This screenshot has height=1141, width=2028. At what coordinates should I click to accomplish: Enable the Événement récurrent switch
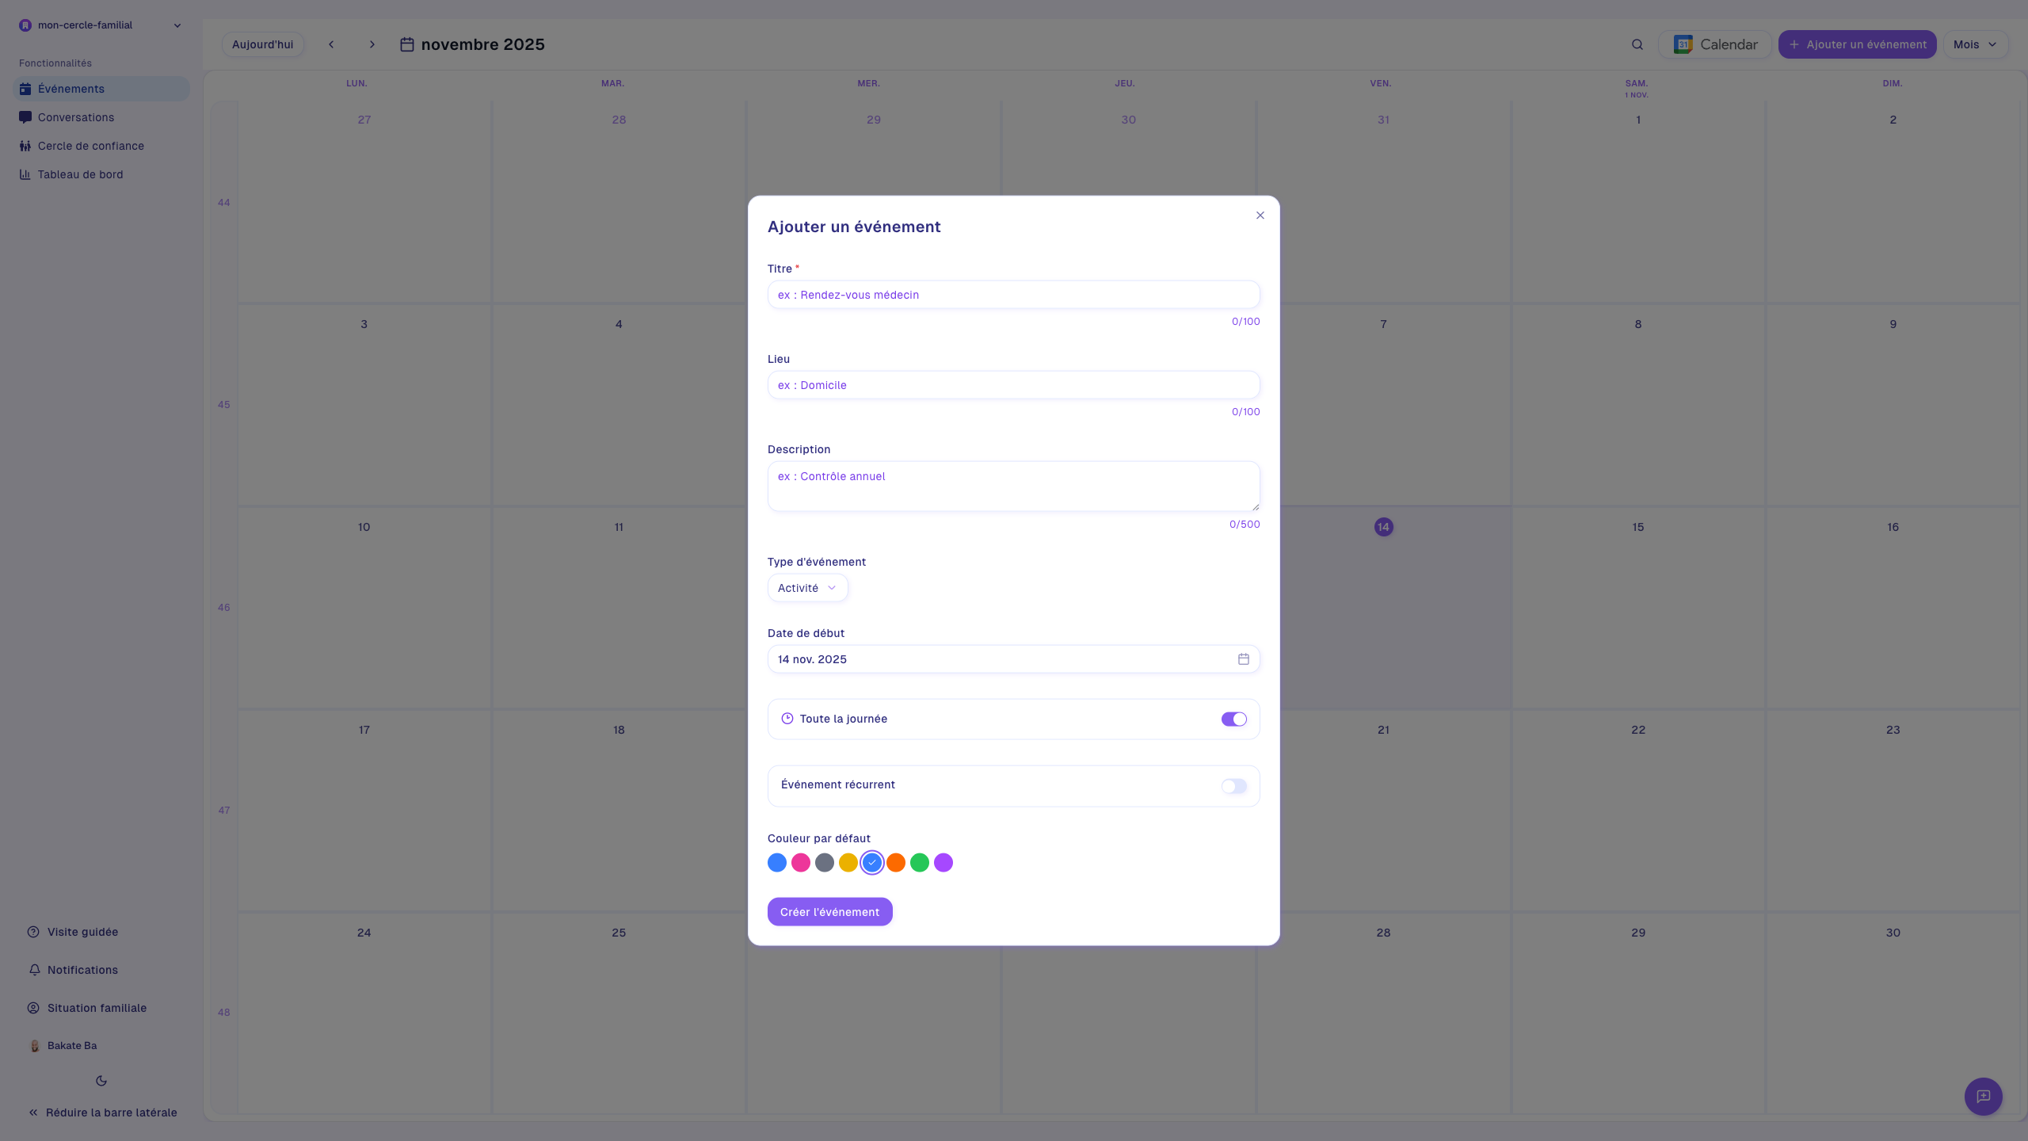pos(1233,786)
